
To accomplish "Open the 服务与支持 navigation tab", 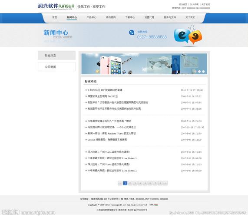I will [x=170, y=17].
